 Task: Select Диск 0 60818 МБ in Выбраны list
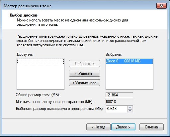click(x=129, y=61)
